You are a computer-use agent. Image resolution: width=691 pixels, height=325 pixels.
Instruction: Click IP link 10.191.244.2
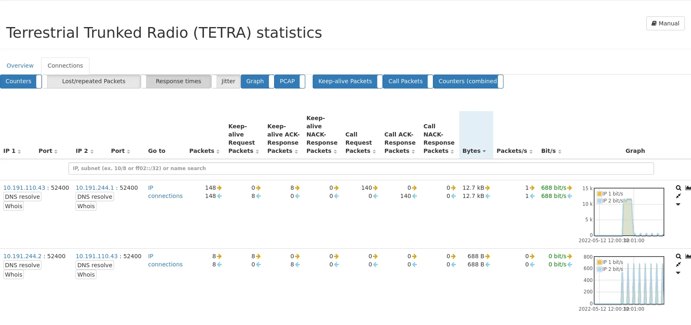pos(23,256)
